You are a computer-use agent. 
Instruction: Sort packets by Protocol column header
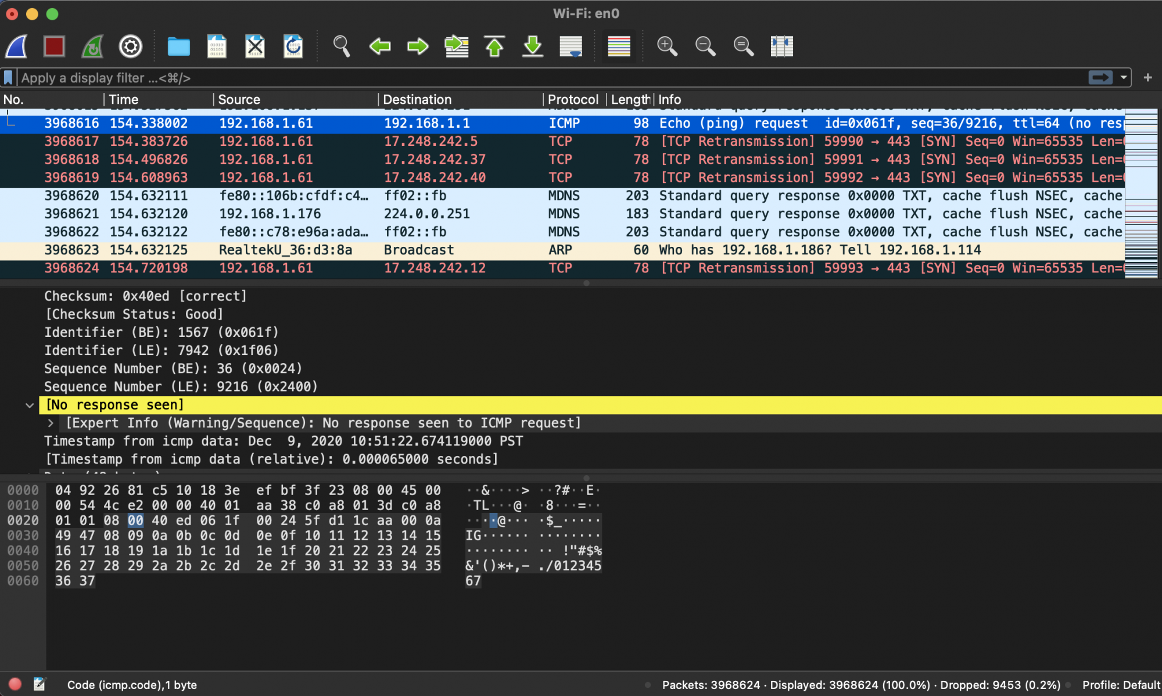pos(572,99)
